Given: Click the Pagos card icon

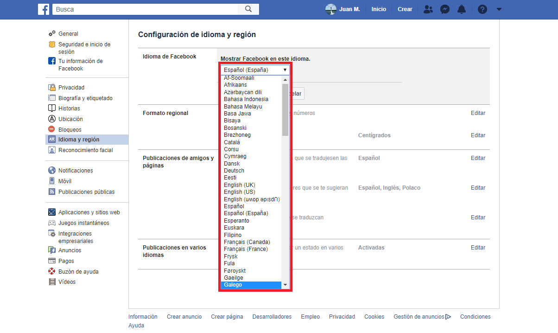Looking at the screenshot, I should (x=52, y=261).
